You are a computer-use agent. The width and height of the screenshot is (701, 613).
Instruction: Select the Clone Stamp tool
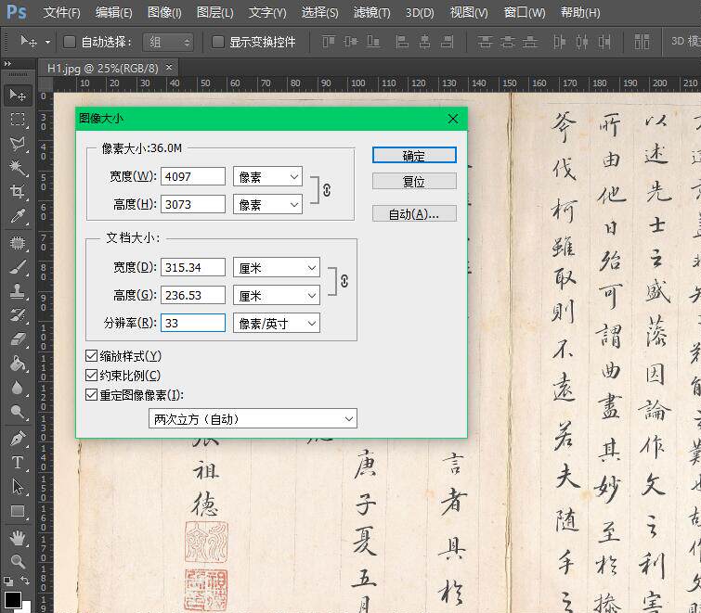(x=18, y=291)
